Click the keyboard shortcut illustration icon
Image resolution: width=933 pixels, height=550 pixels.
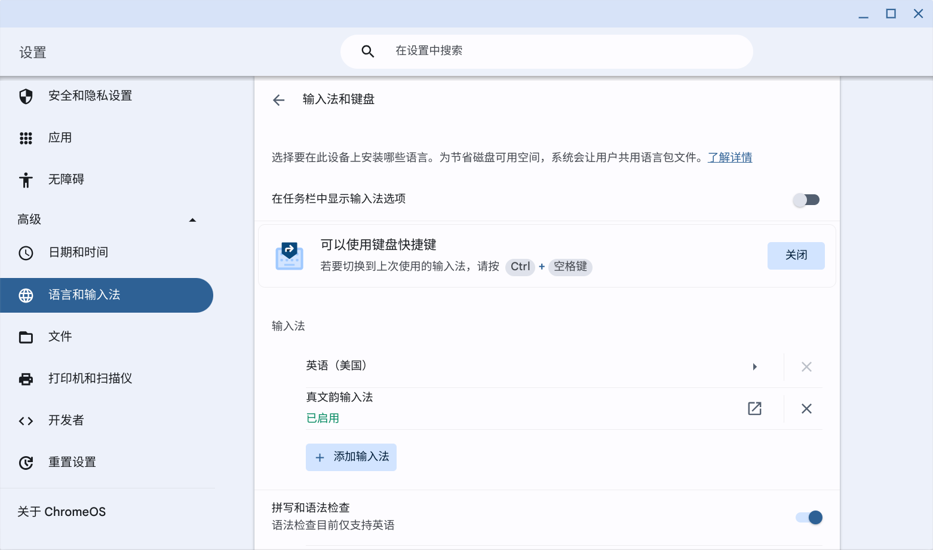point(290,256)
